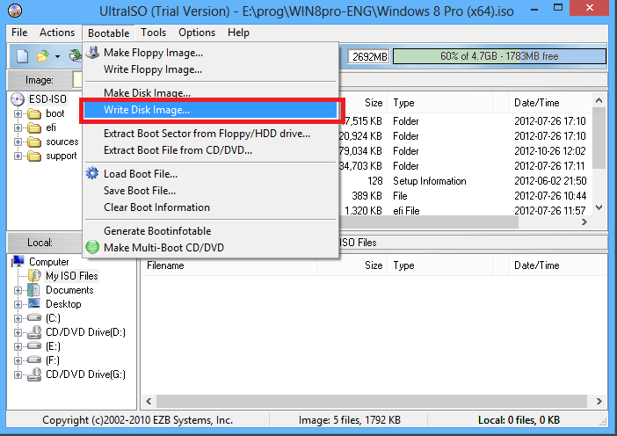Click the (E:) hard drive icon
The image size is (617, 436).
(34, 345)
